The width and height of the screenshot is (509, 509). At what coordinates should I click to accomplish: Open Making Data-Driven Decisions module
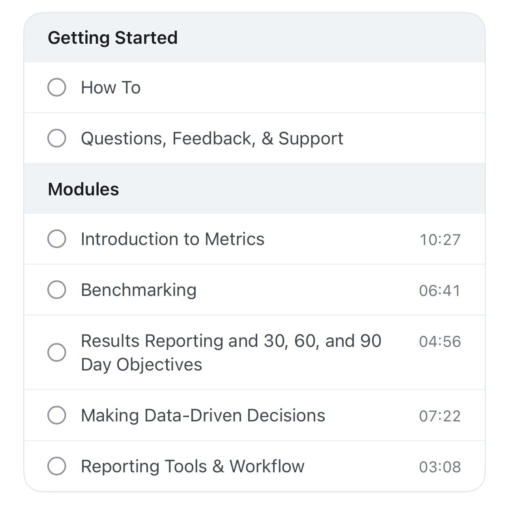click(203, 415)
